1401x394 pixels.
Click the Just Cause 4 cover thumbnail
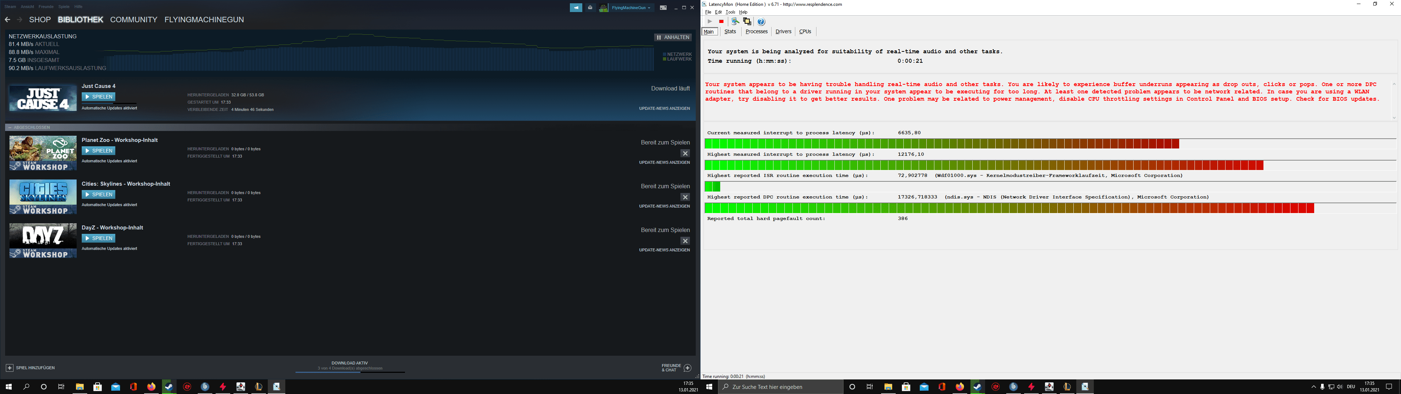pyautogui.click(x=43, y=98)
